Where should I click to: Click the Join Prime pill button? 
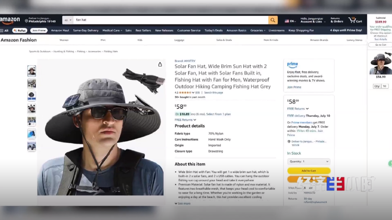tap(39, 31)
